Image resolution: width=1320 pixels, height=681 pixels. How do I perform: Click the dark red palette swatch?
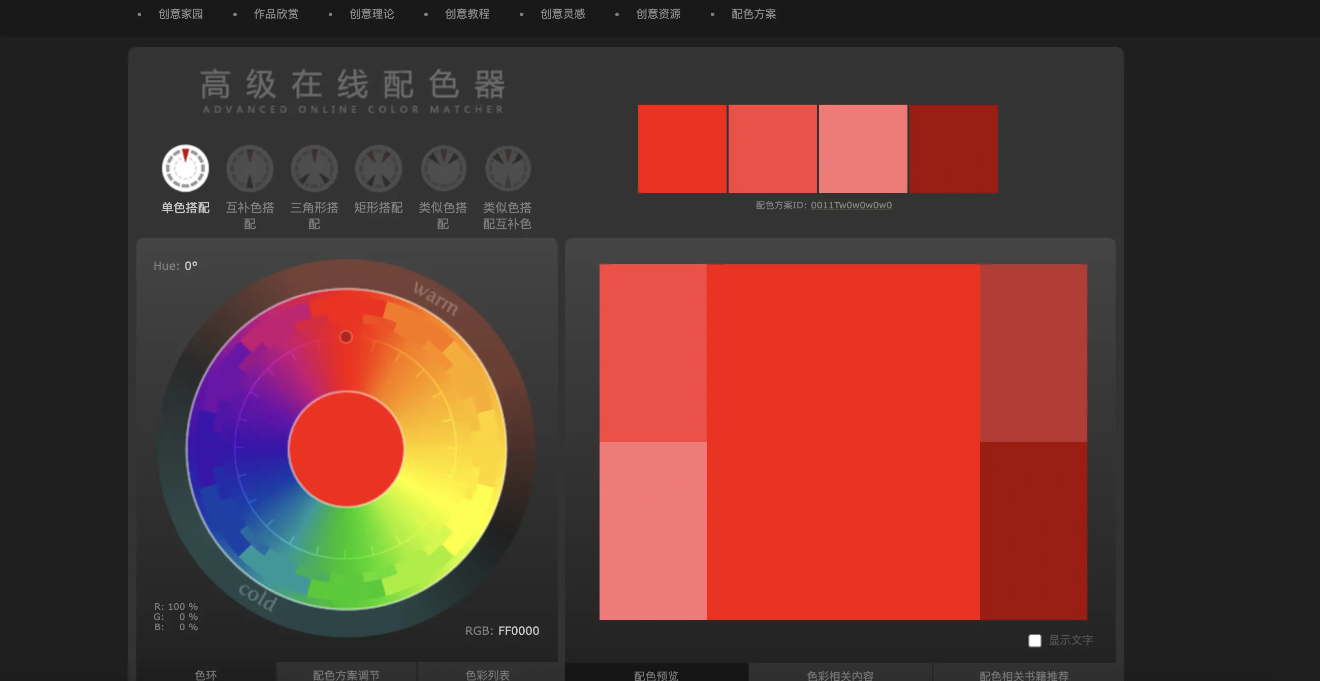point(953,148)
